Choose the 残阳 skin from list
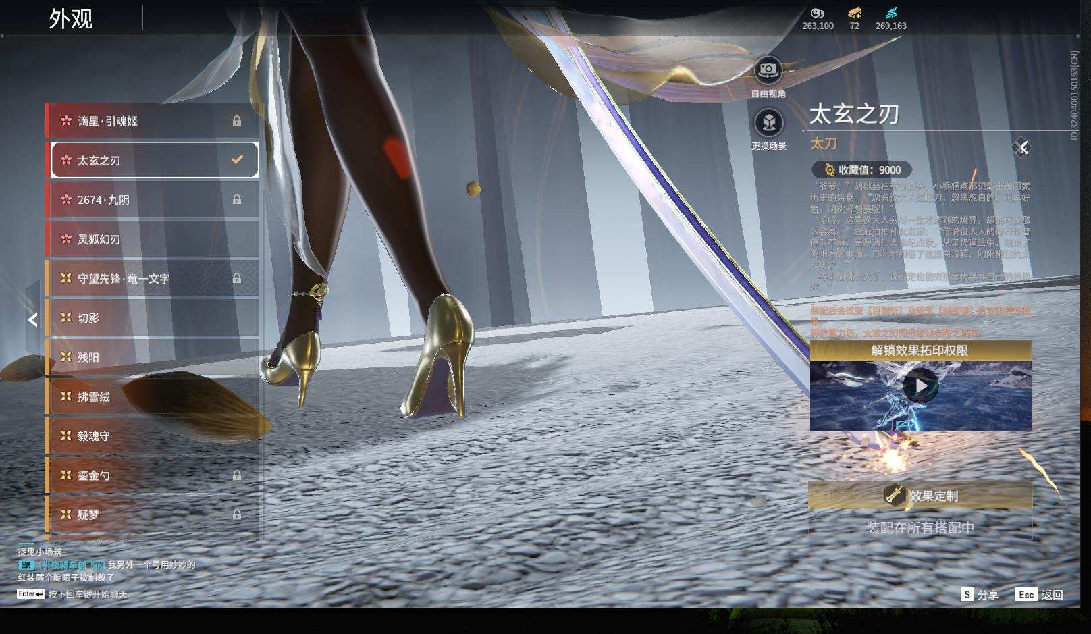This screenshot has width=1091, height=634. (152, 357)
